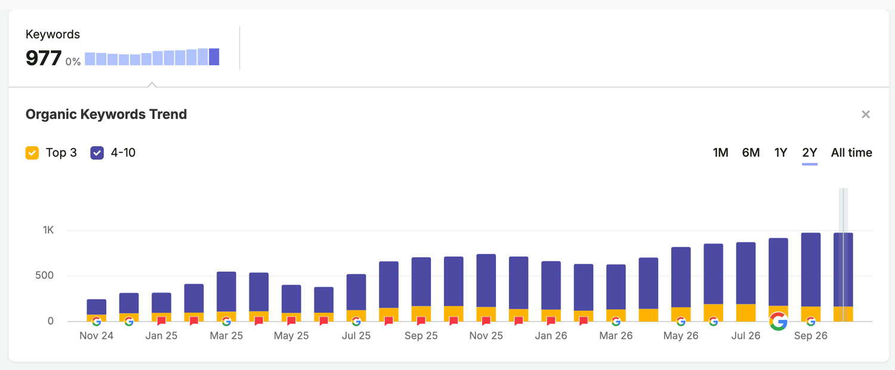Click the purple bar above Jul 26
895x370 pixels.
pyautogui.click(x=746, y=273)
